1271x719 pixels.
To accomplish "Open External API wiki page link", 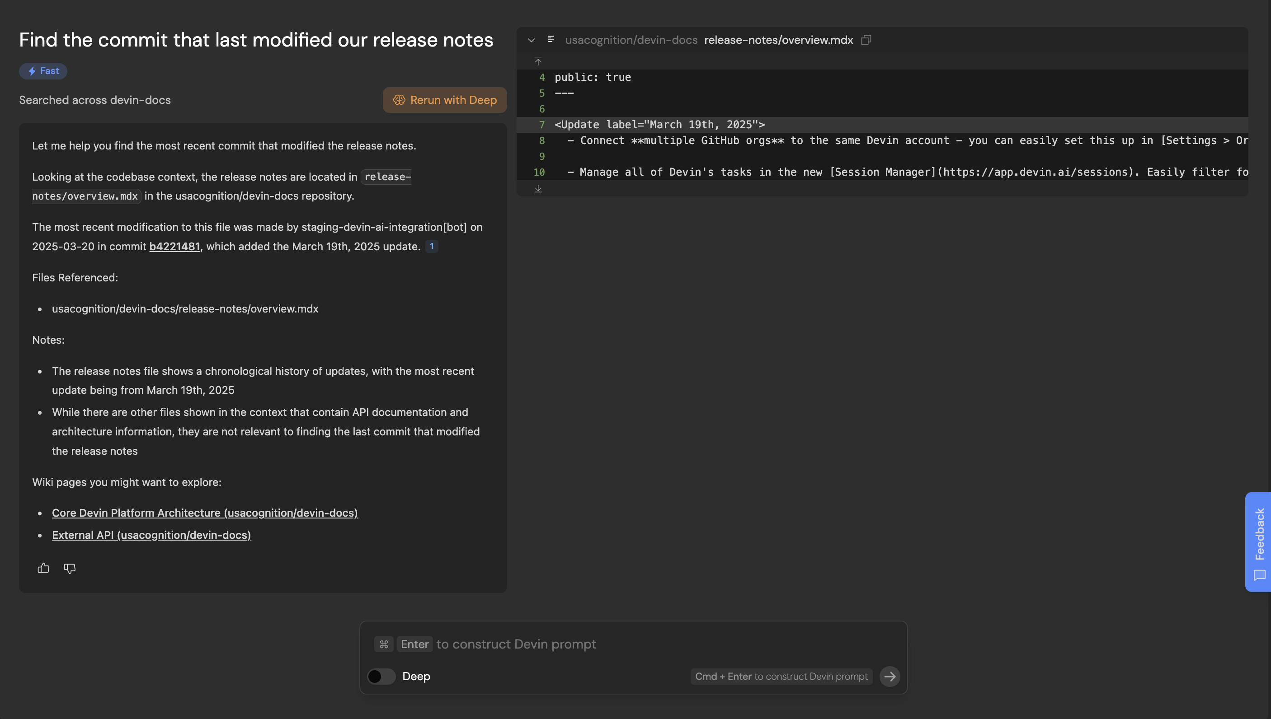I will point(151,535).
